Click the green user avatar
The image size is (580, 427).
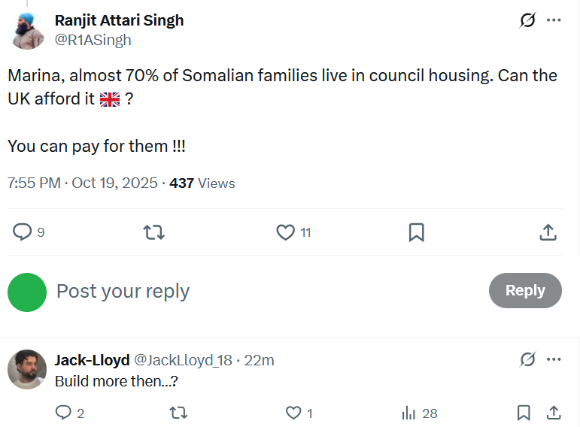pyautogui.click(x=27, y=292)
